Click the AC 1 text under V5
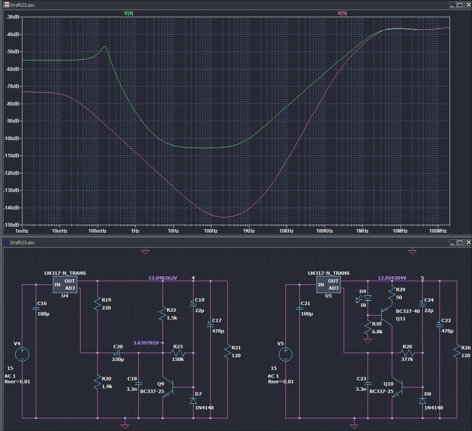472x431 pixels. tap(273, 376)
